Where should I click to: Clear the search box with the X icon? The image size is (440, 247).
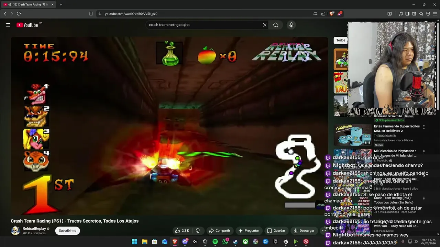pos(265,25)
